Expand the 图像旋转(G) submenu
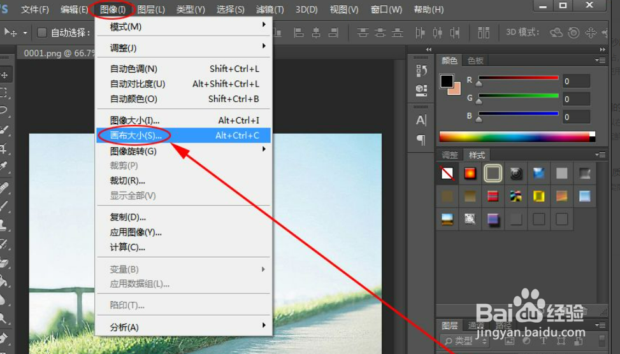 click(184, 151)
